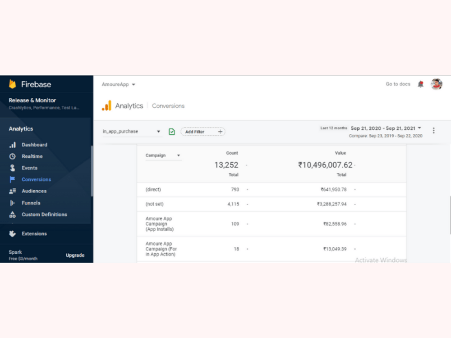Open Extensions in sidebar
Image resolution: width=451 pixels, height=338 pixels.
click(x=34, y=233)
